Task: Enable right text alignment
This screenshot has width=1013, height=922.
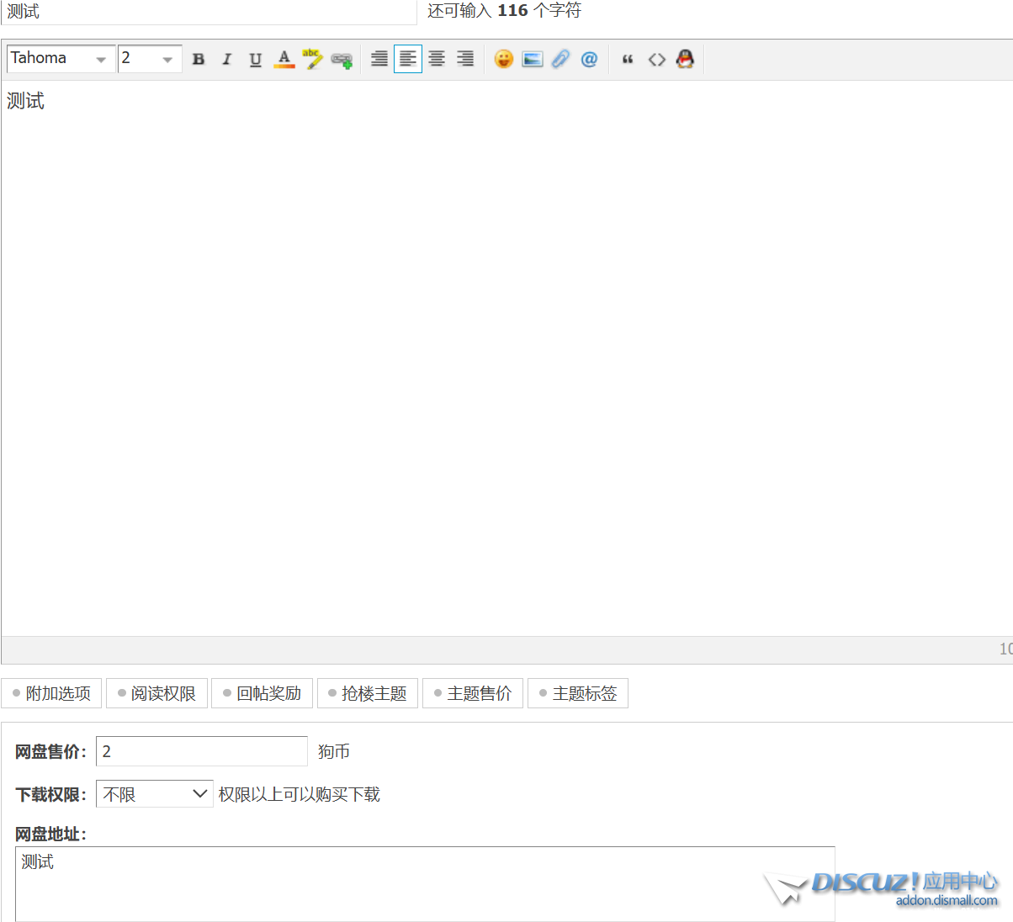Action: 465,59
